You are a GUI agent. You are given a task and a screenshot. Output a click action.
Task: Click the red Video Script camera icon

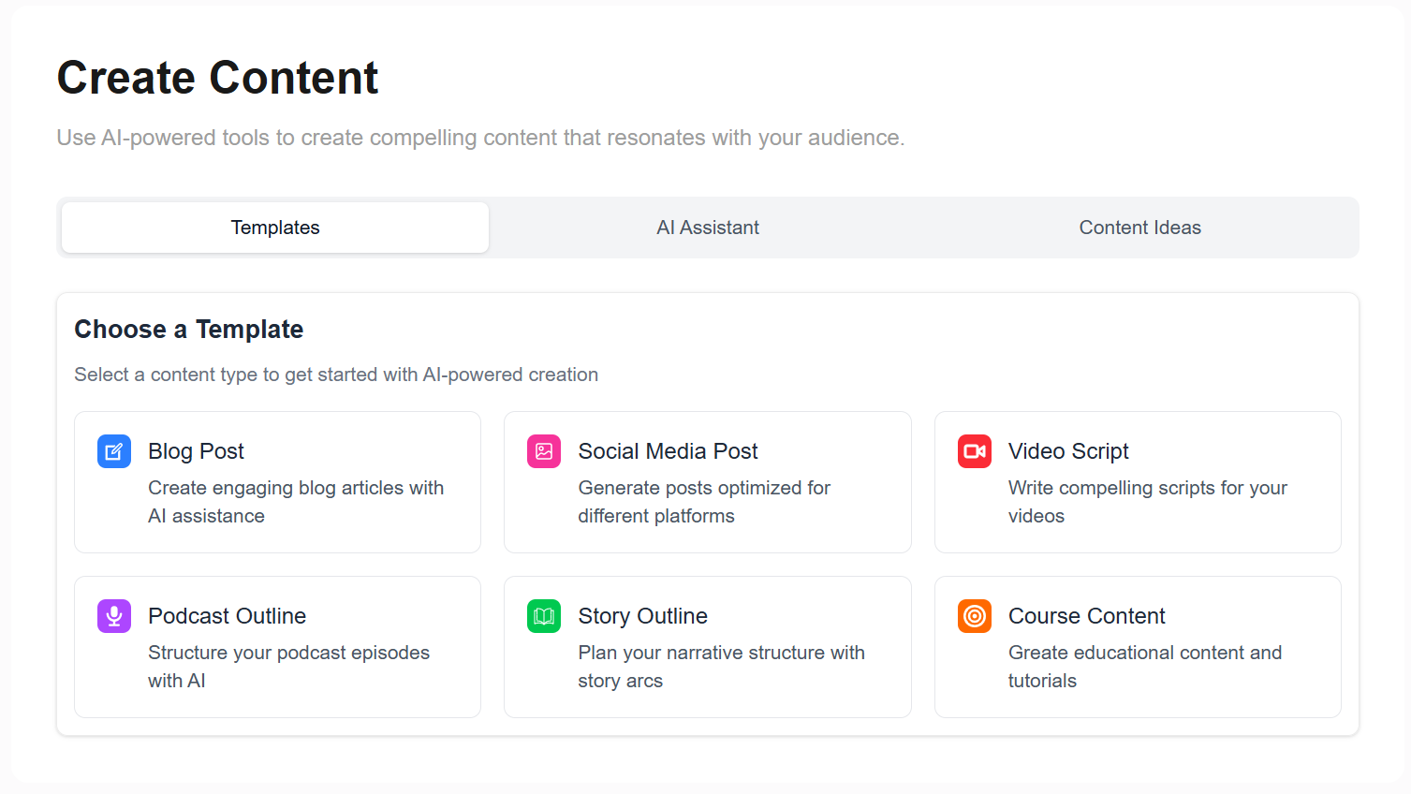pos(975,451)
